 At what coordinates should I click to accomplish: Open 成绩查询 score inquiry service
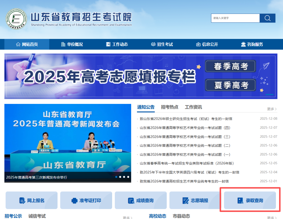[141, 200]
